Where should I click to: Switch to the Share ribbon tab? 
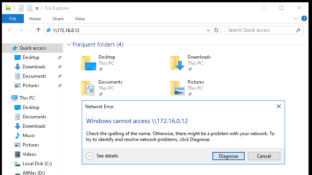pos(58,19)
